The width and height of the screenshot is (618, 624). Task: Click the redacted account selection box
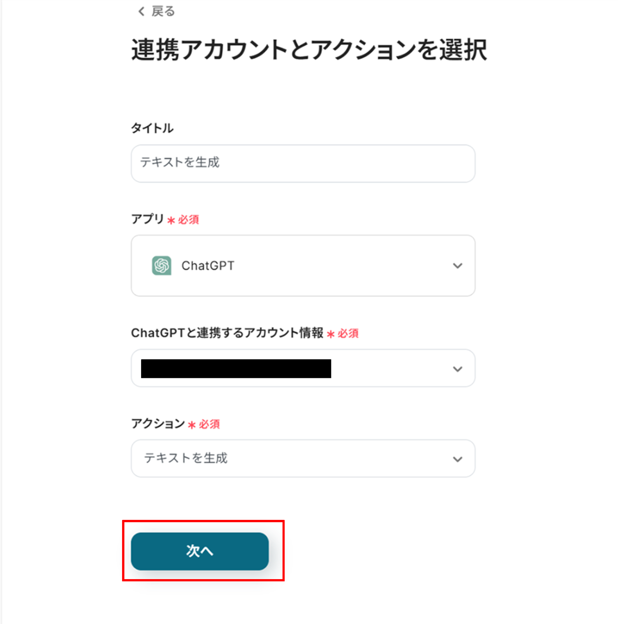coord(236,369)
